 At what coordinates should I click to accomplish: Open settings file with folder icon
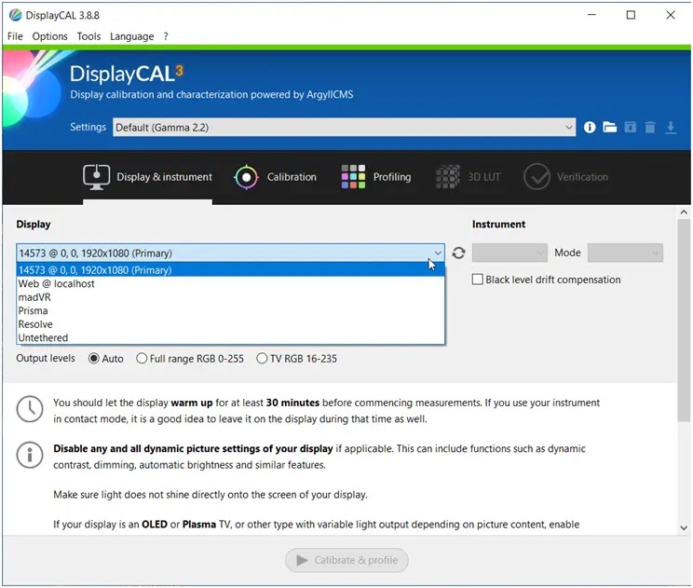[x=609, y=128]
